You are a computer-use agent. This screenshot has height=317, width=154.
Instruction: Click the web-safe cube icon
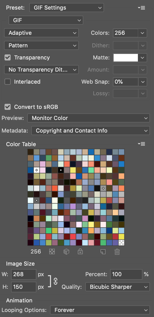tap(66, 252)
